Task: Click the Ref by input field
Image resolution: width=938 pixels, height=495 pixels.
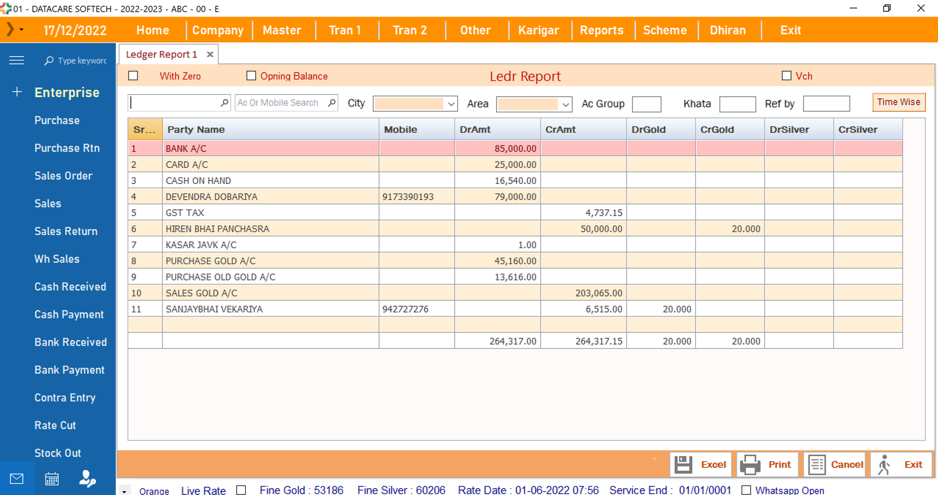Action: 826,104
